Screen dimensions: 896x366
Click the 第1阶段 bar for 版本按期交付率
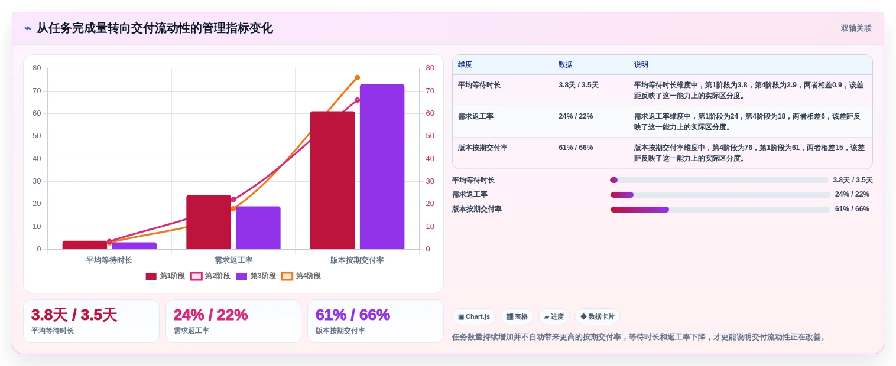pos(333,181)
